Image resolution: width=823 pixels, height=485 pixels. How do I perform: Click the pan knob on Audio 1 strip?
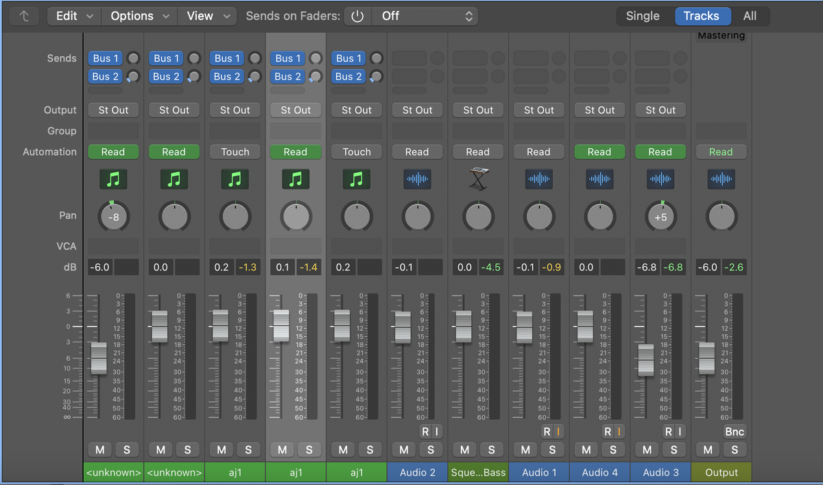pos(539,217)
